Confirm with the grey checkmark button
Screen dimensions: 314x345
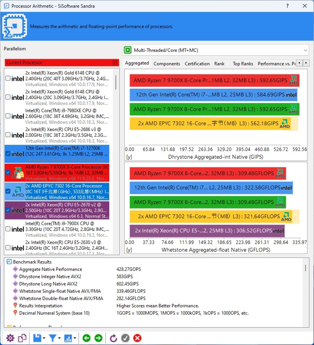tap(125, 338)
